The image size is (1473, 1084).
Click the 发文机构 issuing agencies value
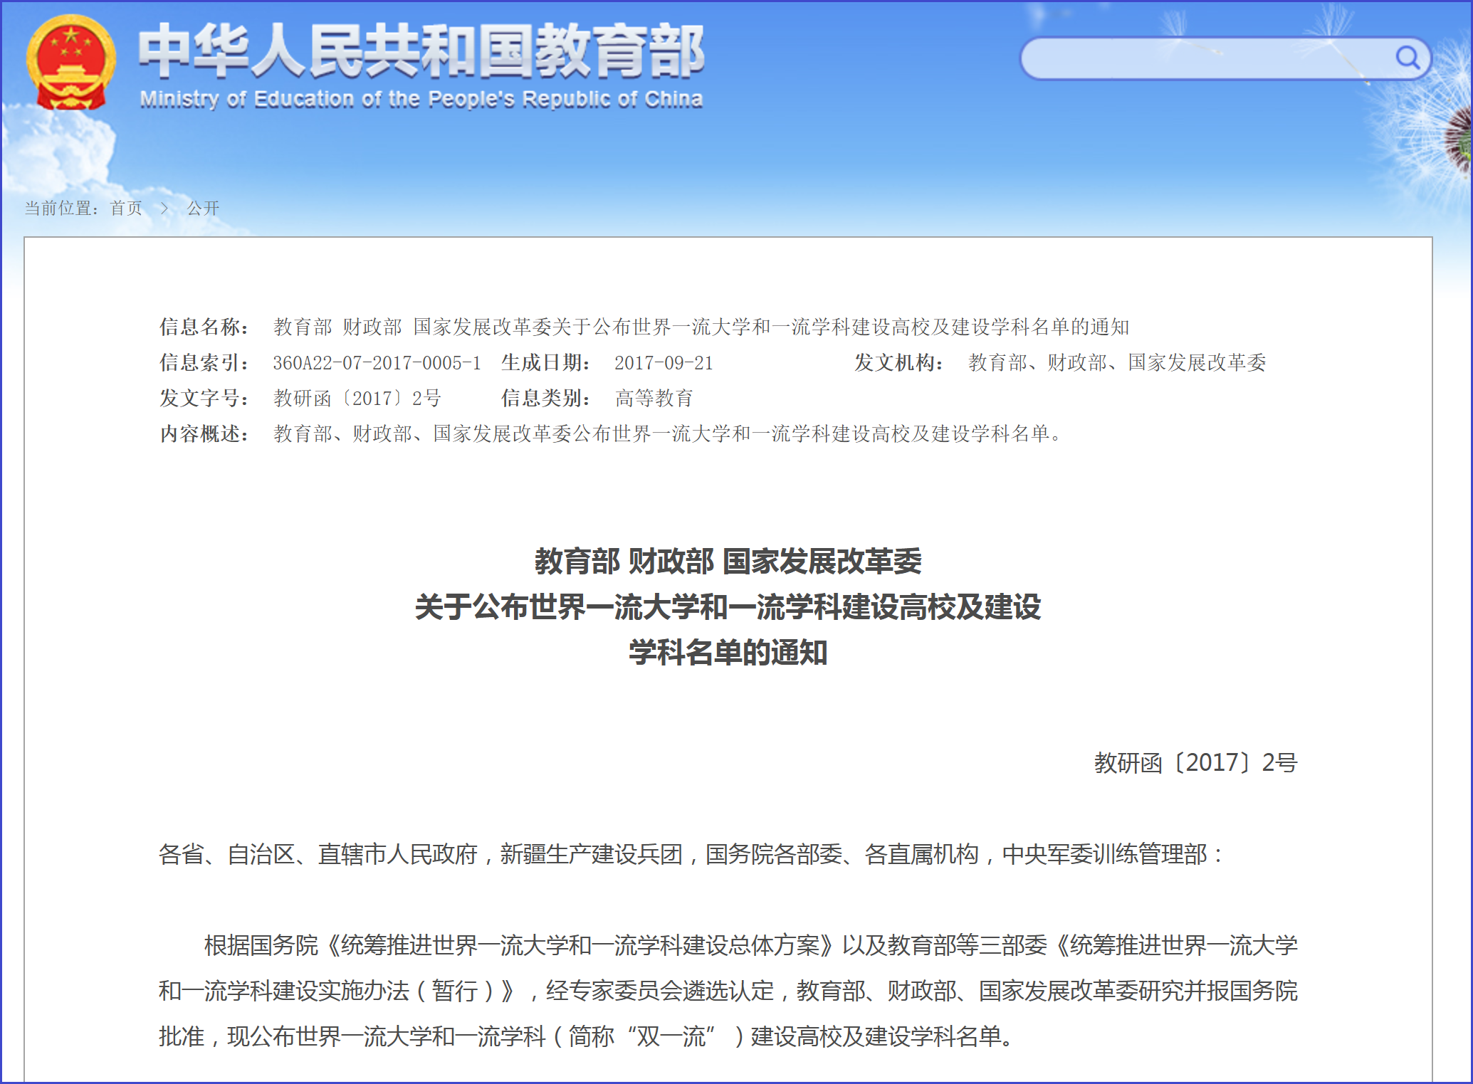[1116, 363]
